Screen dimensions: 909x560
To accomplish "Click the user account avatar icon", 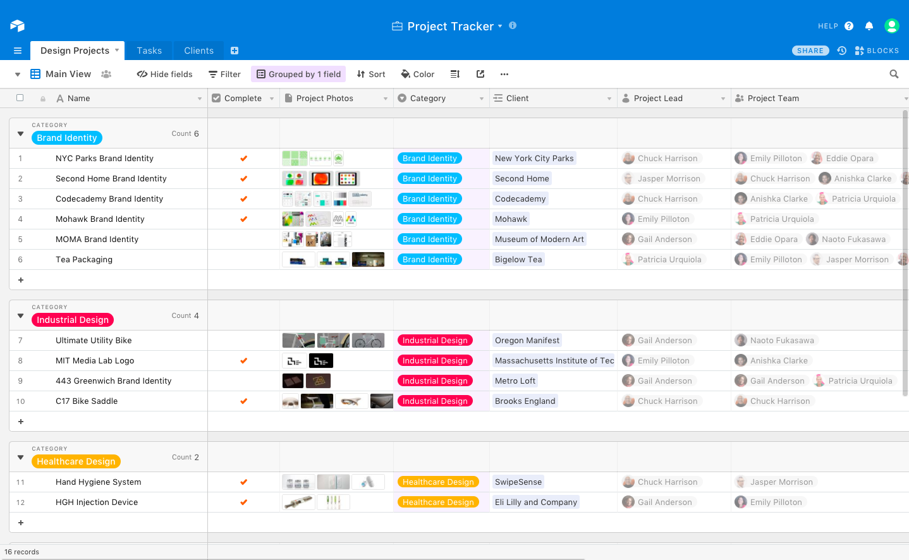I will 891,26.
